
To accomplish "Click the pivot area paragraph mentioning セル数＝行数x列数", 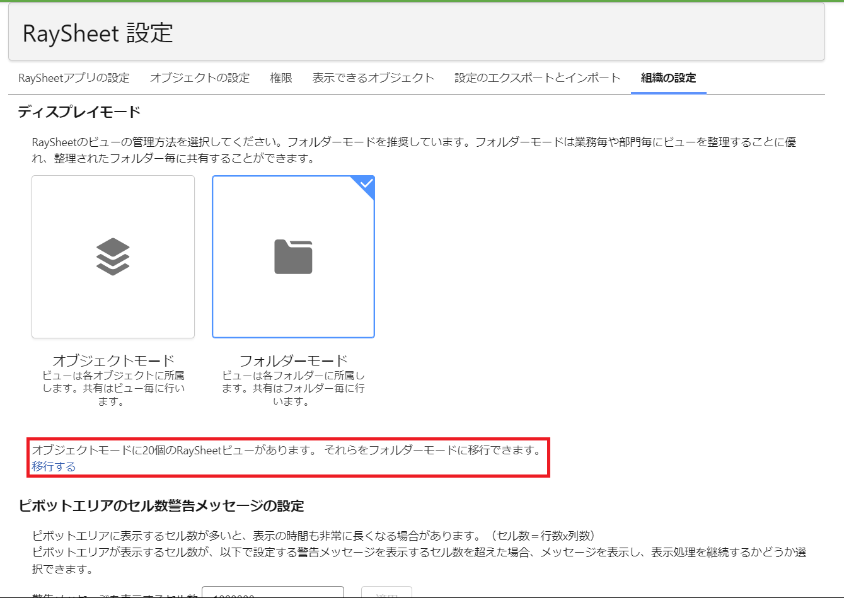I will 419,552.
